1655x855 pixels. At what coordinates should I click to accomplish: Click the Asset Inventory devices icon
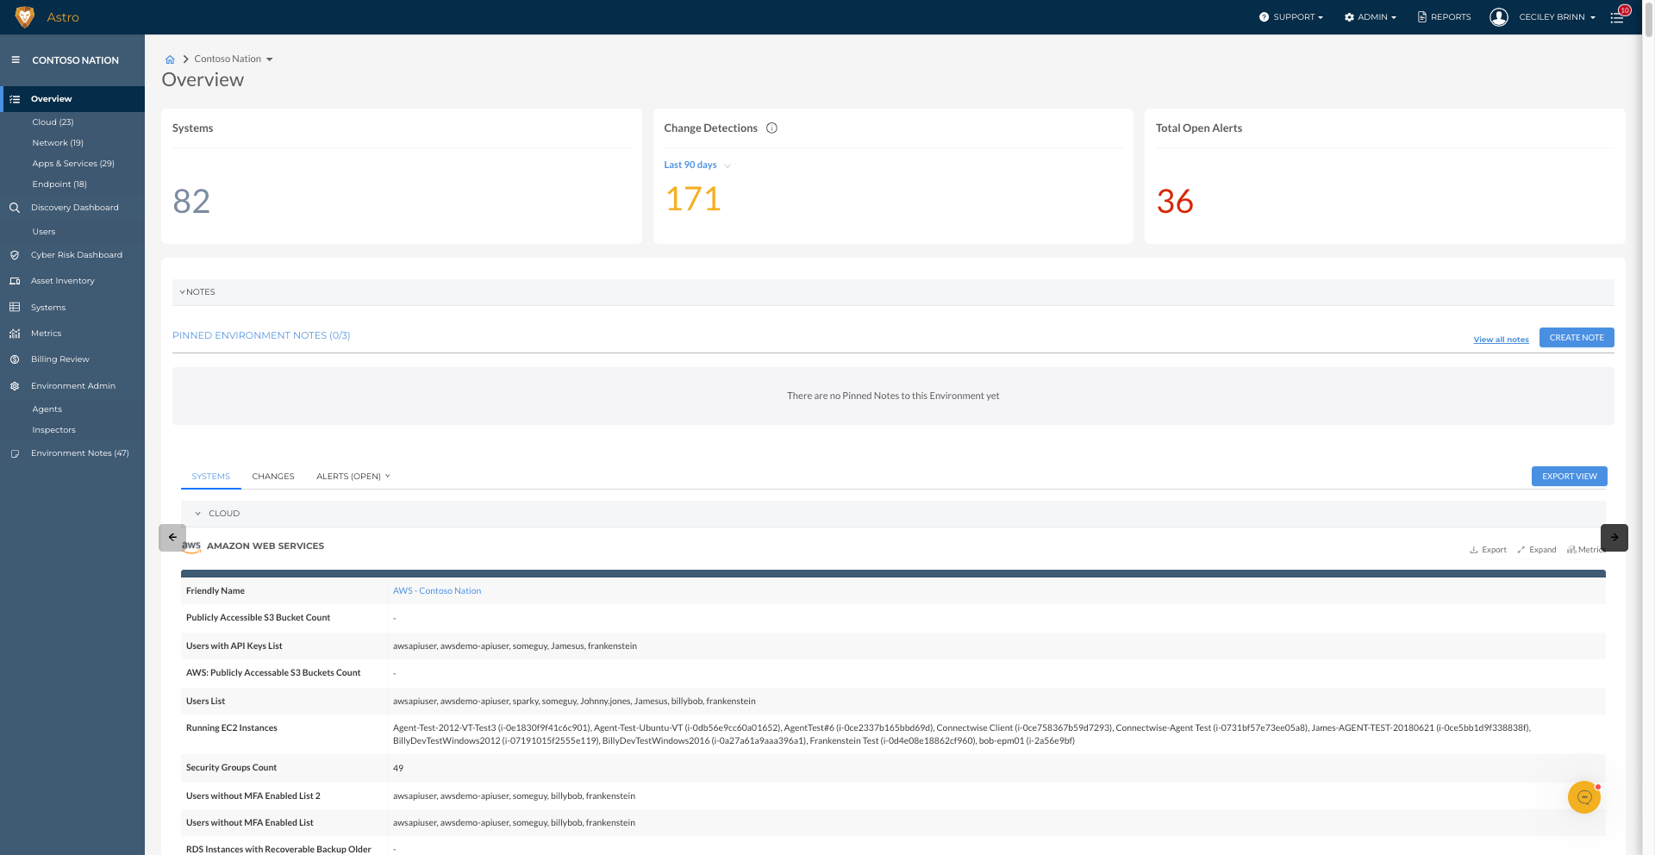15,281
